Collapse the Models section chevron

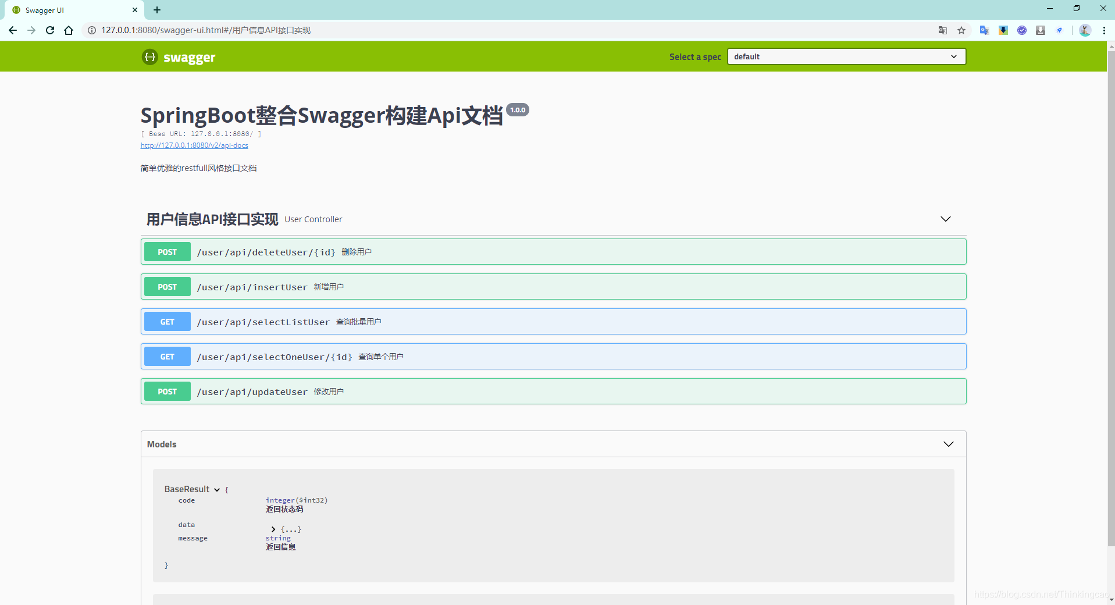coord(949,444)
